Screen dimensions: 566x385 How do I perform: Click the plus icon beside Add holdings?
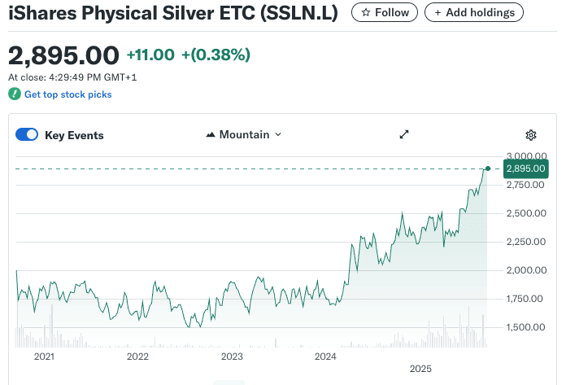click(x=438, y=13)
